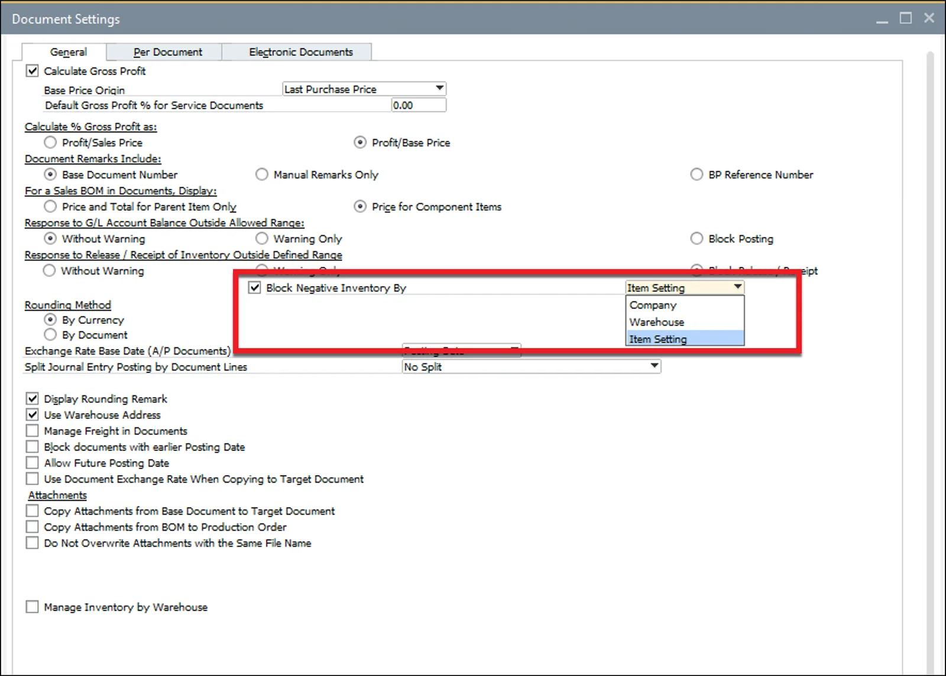The height and width of the screenshot is (676, 946).
Task: Click Default Gross Profit % input field
Action: coord(419,105)
